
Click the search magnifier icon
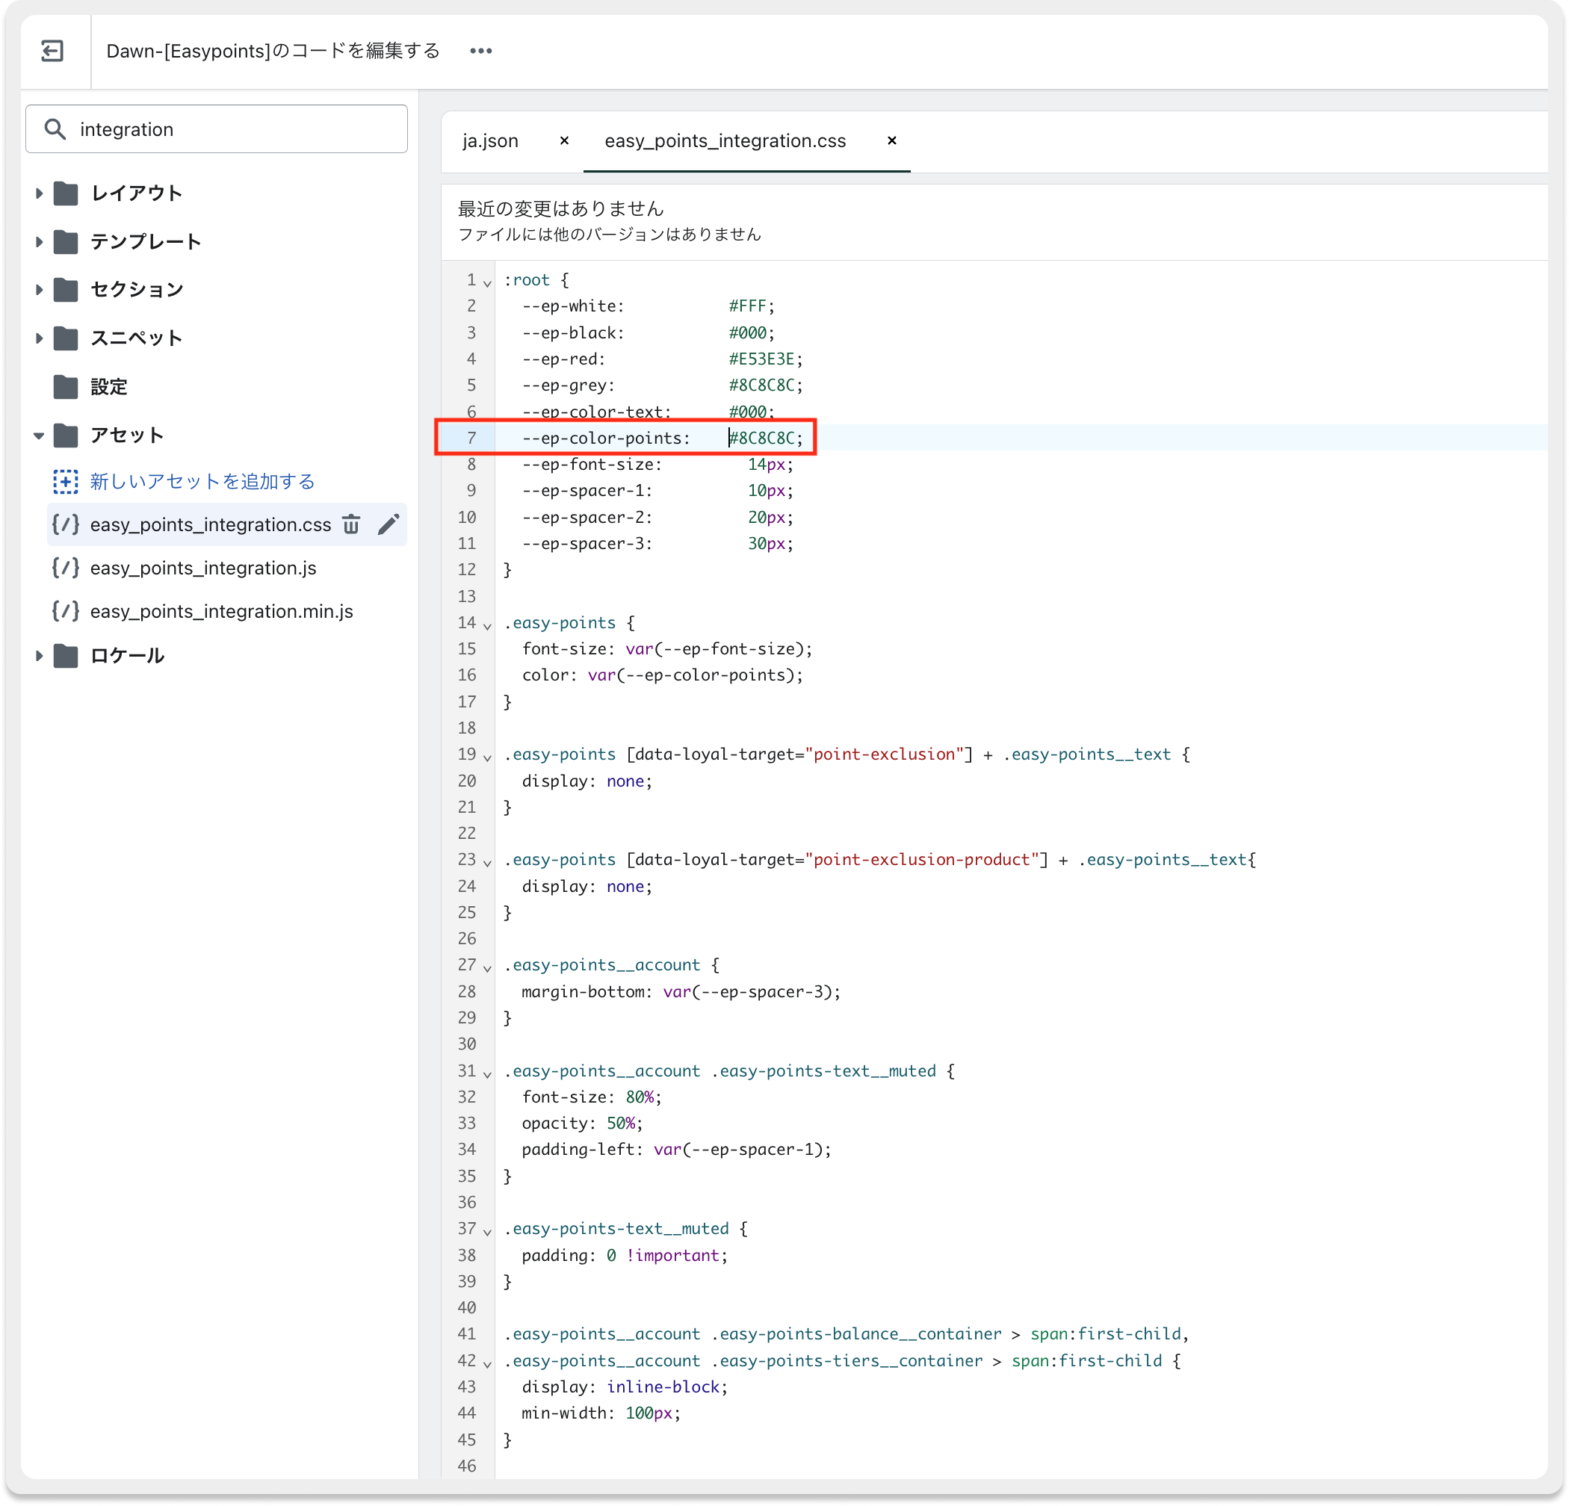pyautogui.click(x=55, y=128)
